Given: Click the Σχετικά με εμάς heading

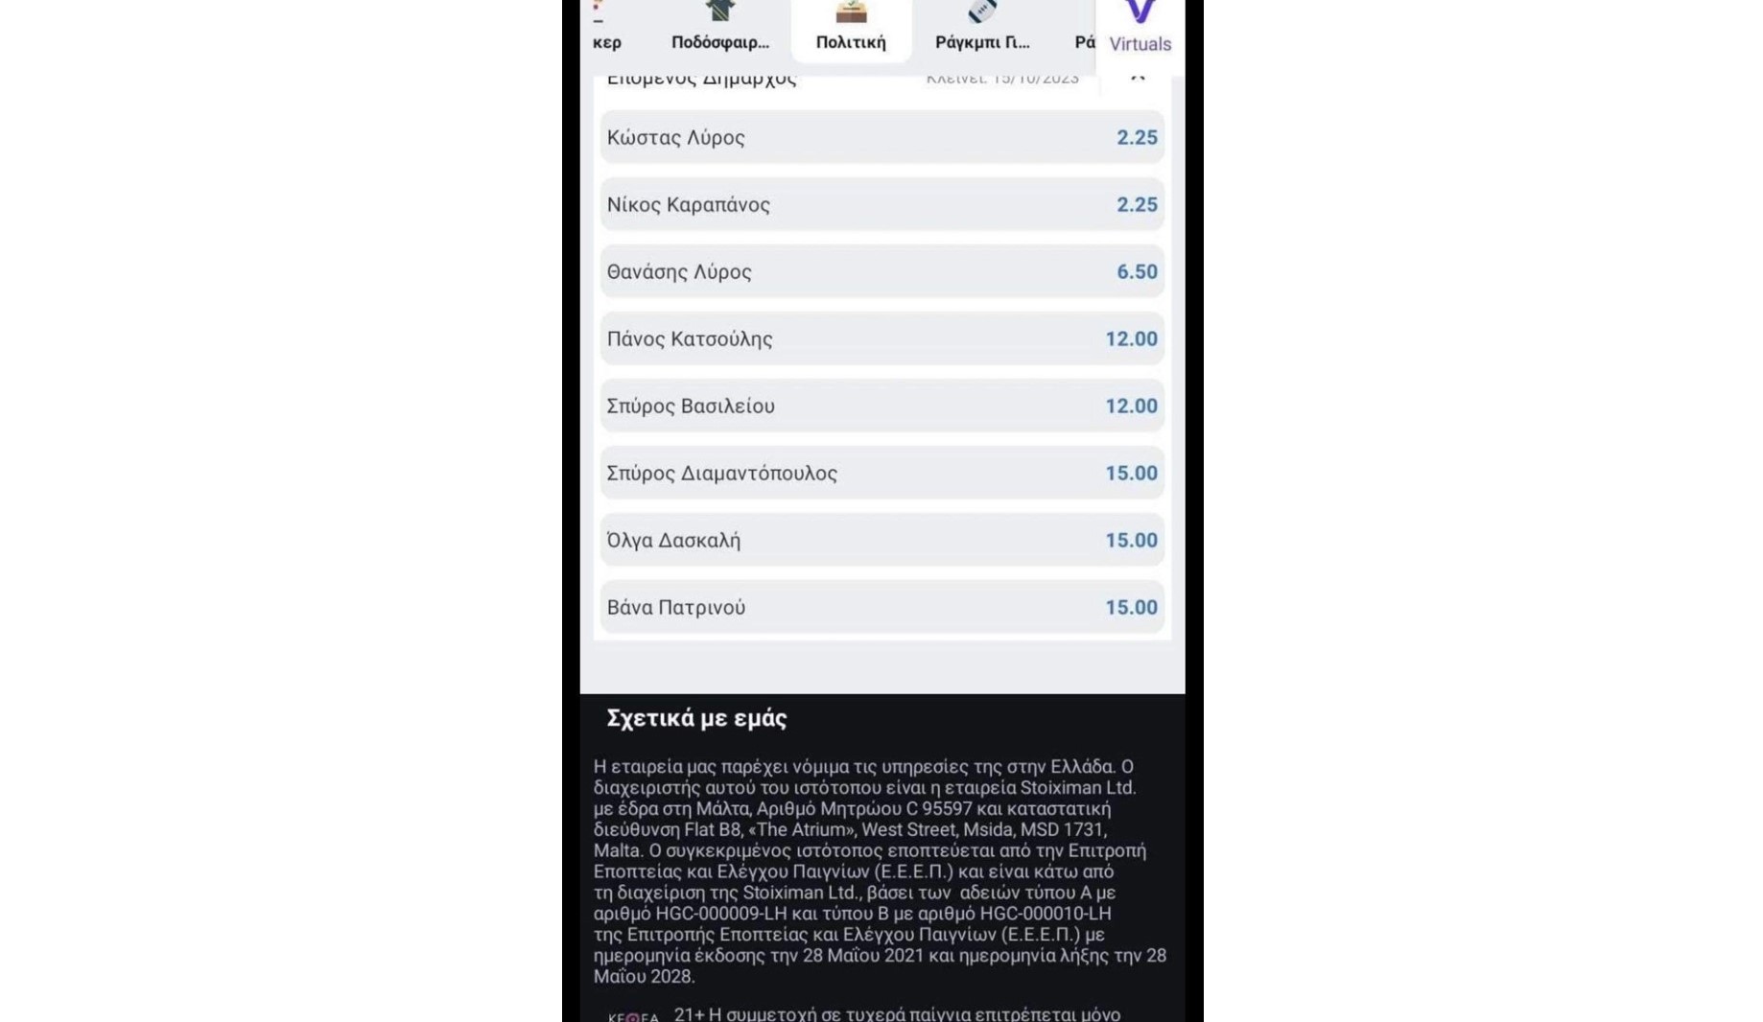Looking at the screenshot, I should (696, 718).
